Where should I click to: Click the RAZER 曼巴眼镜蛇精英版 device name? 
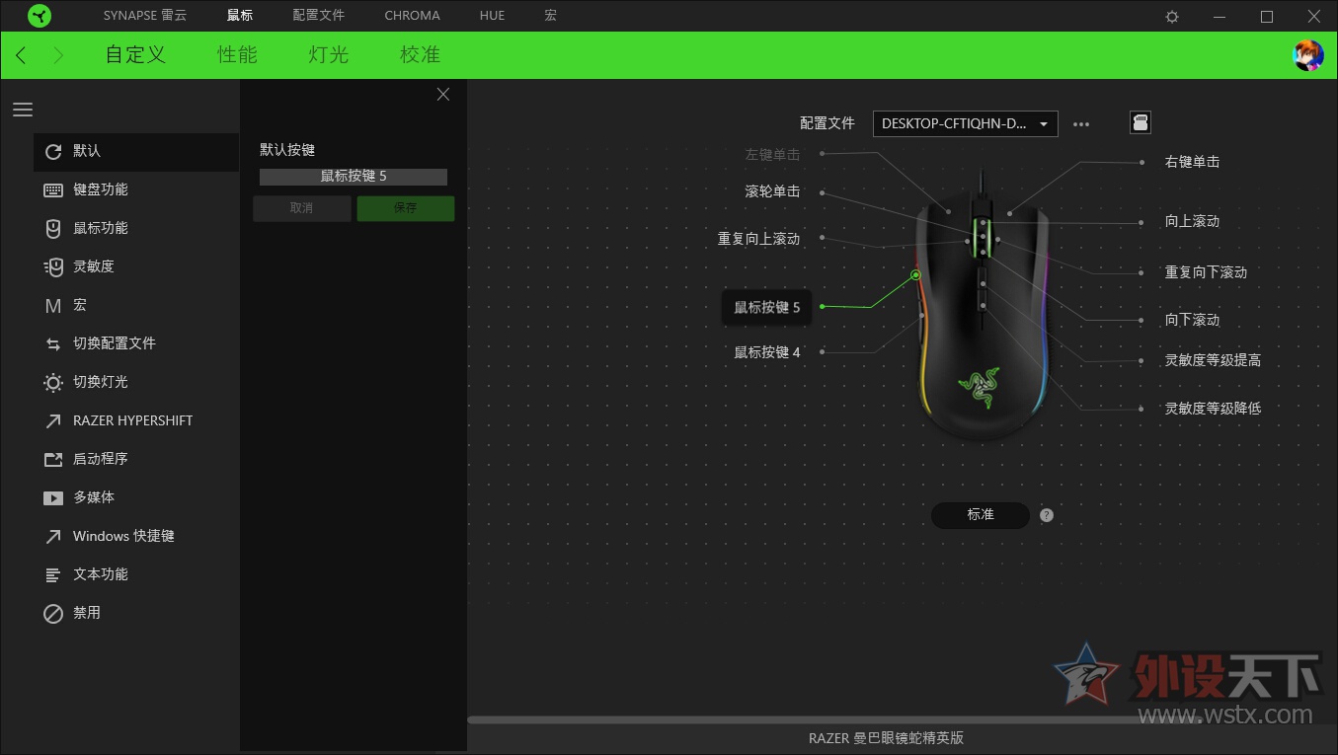(886, 738)
